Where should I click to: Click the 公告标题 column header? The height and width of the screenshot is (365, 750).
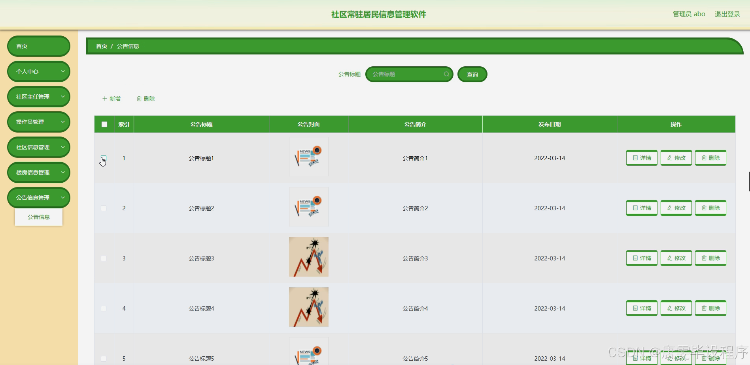[202, 124]
